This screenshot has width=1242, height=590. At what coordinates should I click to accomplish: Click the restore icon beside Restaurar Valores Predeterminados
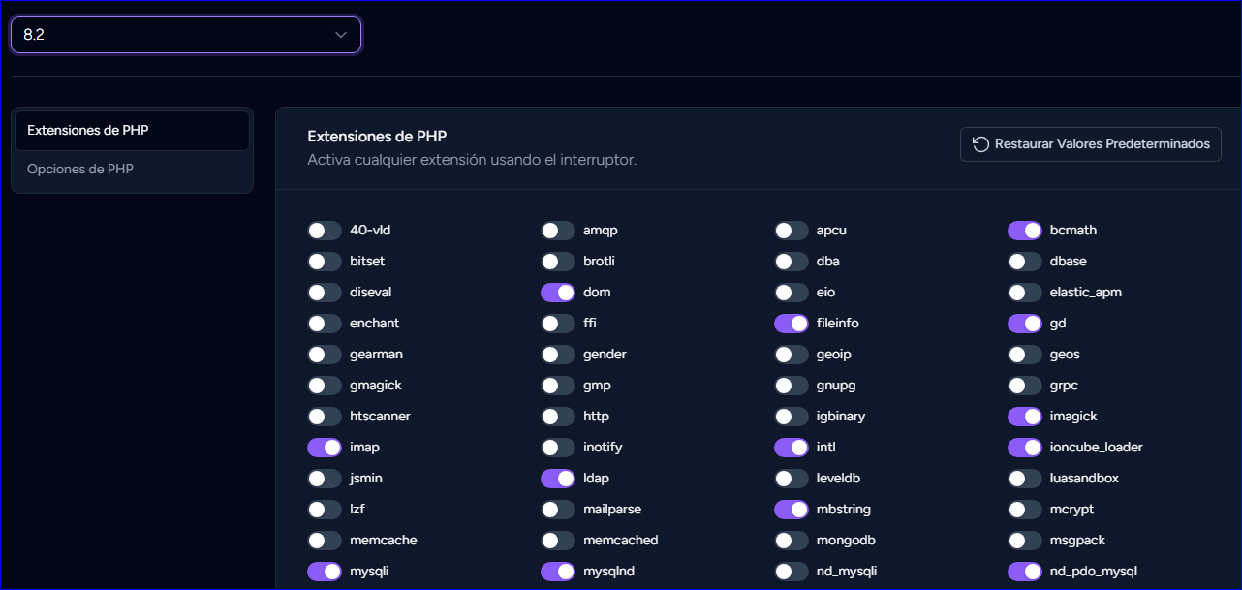(980, 144)
